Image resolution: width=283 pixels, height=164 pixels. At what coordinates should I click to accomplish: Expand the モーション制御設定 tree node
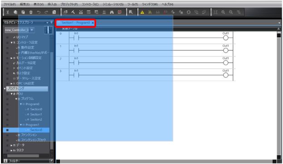11,58
